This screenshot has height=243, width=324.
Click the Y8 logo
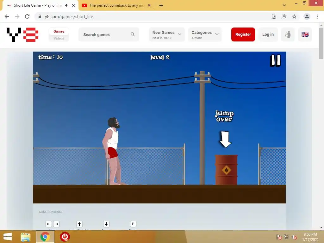(x=22, y=34)
